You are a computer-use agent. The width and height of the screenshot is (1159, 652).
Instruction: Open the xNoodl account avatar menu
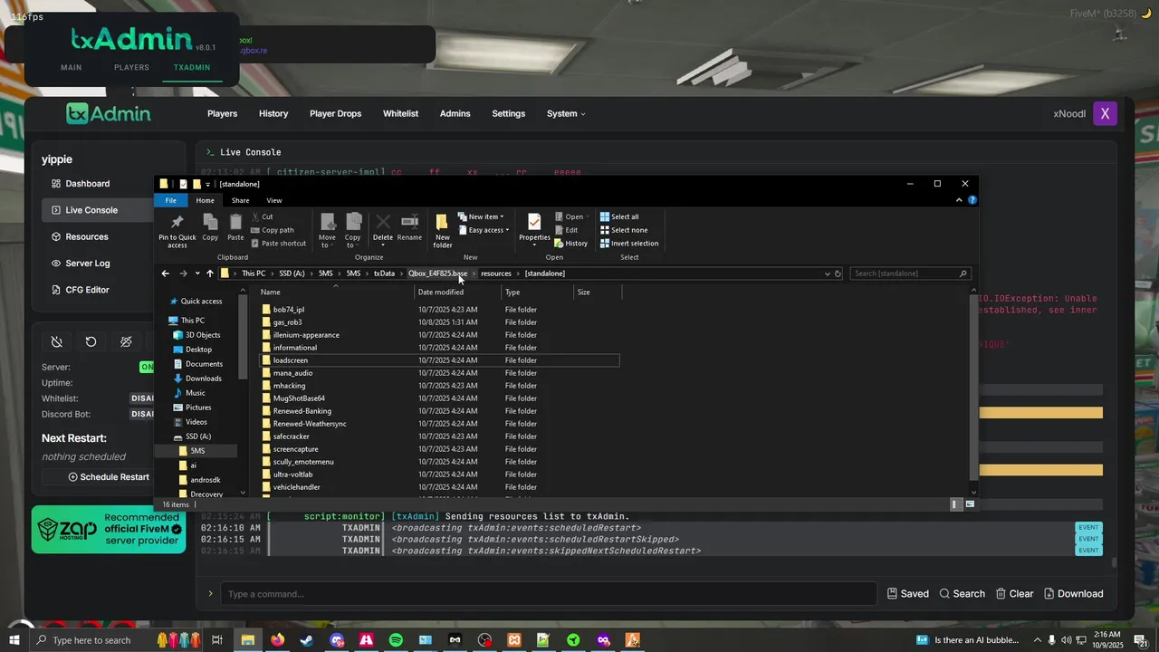click(x=1105, y=113)
